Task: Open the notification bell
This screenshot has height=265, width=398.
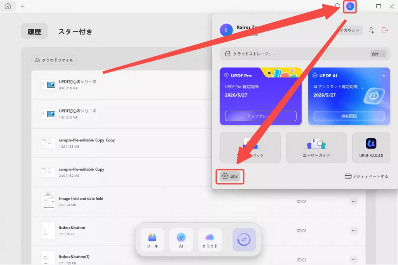Action: (x=337, y=6)
